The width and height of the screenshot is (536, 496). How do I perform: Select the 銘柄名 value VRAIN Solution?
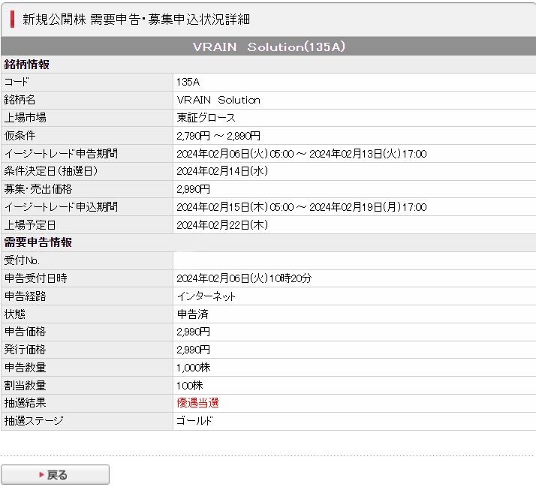pyautogui.click(x=218, y=100)
